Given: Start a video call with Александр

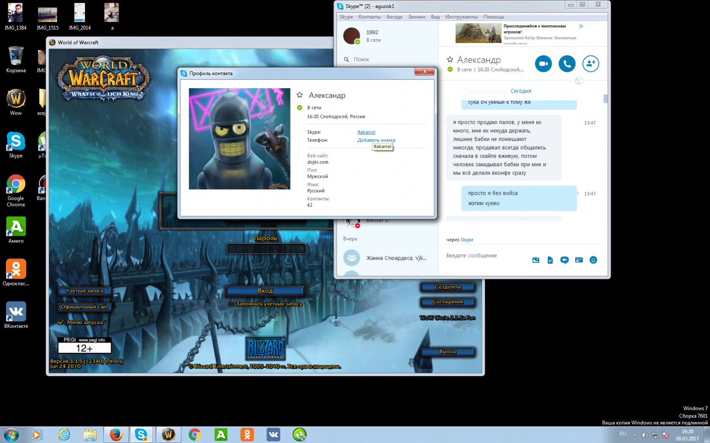Looking at the screenshot, I should pos(543,64).
